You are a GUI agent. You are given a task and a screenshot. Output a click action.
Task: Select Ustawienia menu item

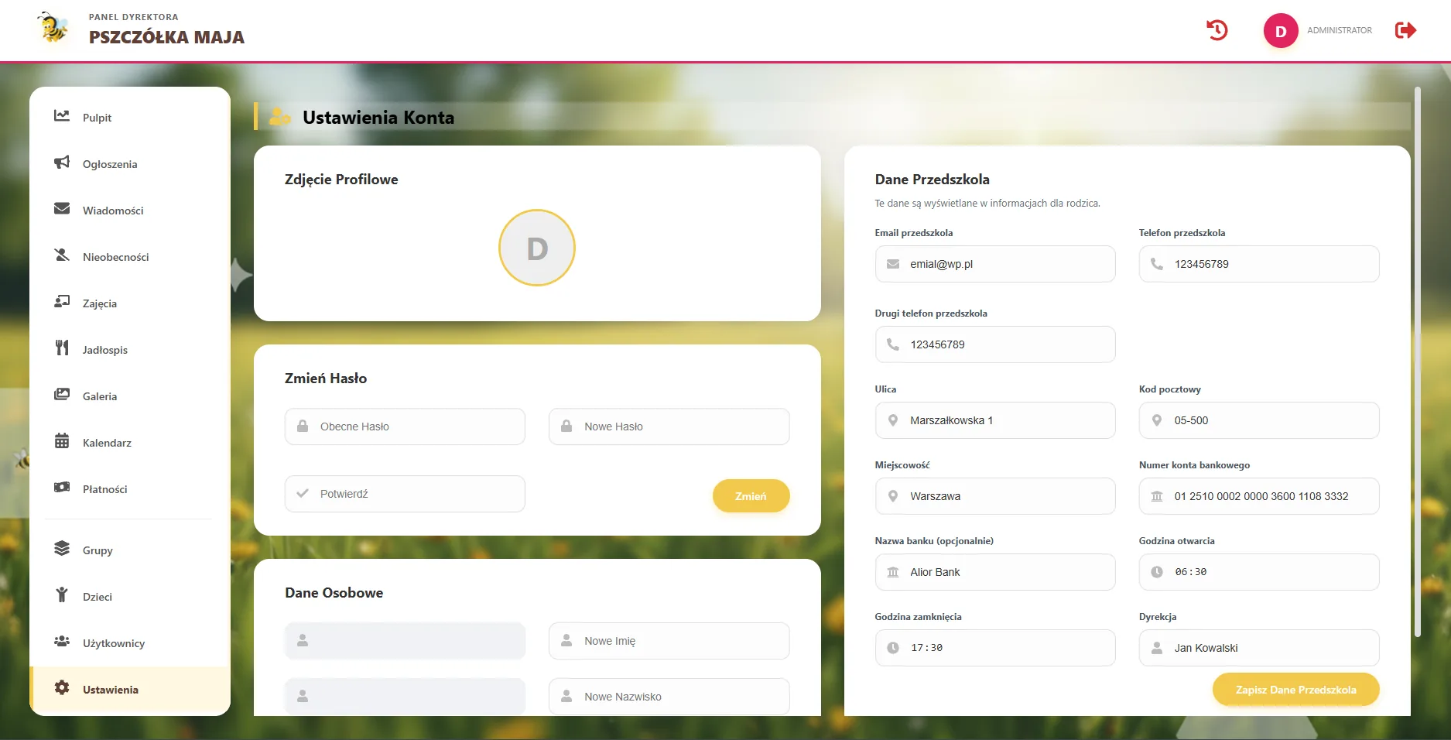pos(130,690)
